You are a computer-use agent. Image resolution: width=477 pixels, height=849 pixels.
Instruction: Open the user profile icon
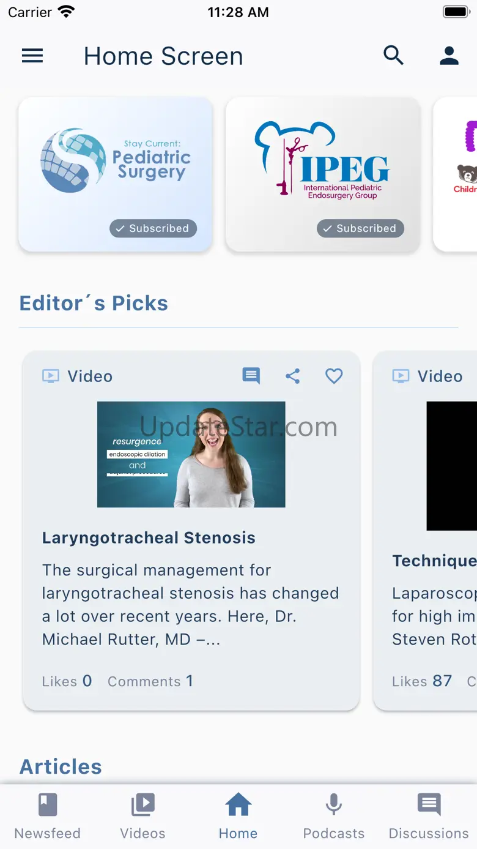click(449, 56)
